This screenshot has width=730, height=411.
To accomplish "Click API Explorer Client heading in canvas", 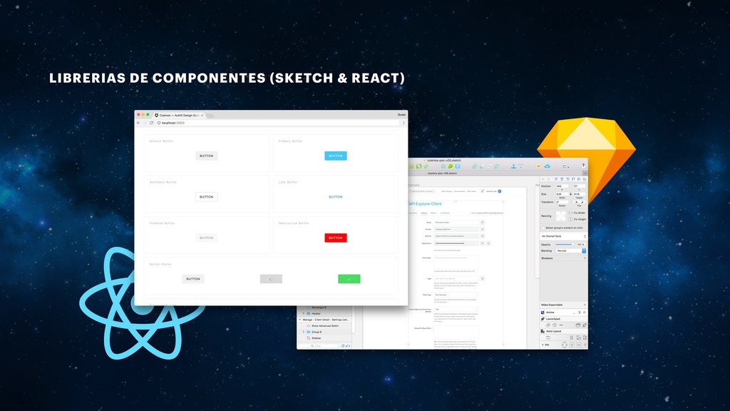I will pyautogui.click(x=425, y=203).
